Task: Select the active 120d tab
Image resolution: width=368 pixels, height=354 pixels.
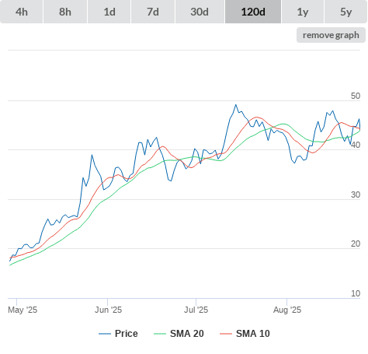Action: click(253, 12)
